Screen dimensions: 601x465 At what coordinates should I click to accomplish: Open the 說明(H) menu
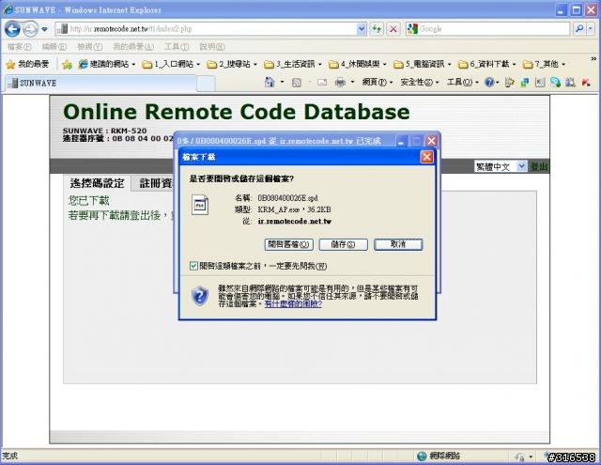click(x=212, y=47)
